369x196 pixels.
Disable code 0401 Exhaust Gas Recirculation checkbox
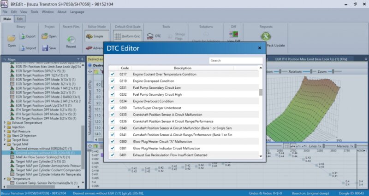tap(112, 155)
